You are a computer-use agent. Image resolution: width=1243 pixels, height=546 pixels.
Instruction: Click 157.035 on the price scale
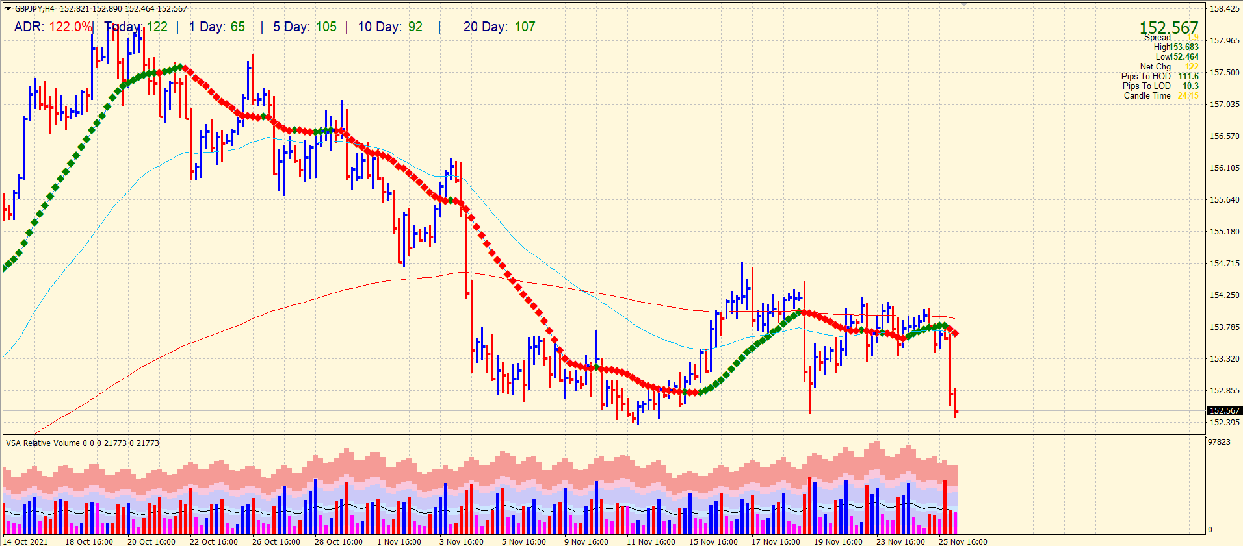coord(1224,105)
